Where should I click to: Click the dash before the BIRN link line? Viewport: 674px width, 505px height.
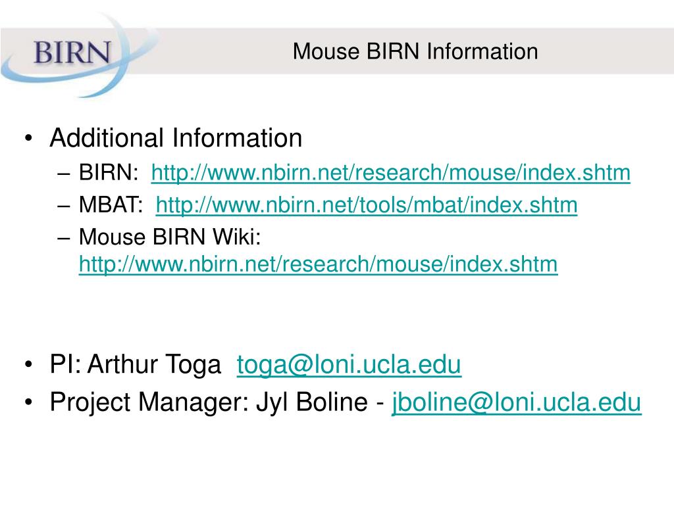63,174
